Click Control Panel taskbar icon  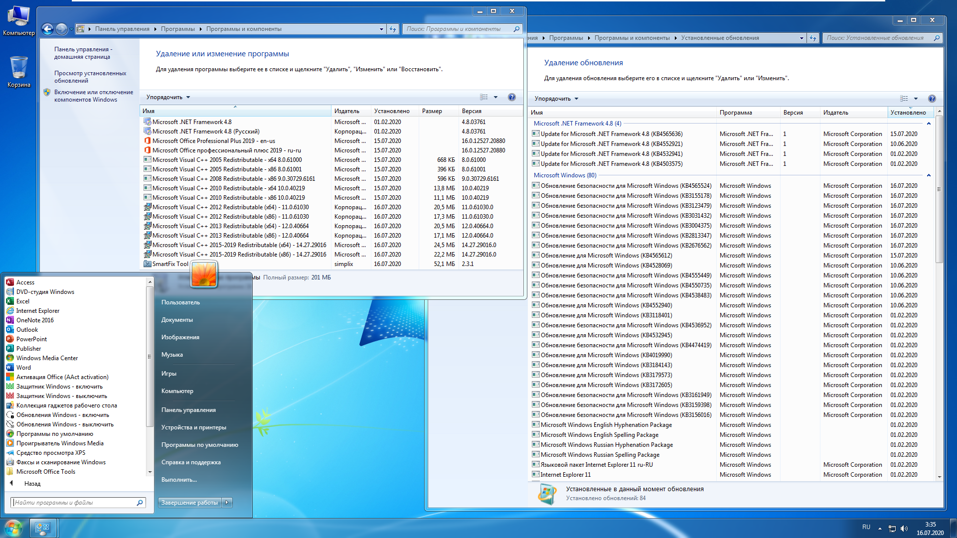(x=43, y=528)
